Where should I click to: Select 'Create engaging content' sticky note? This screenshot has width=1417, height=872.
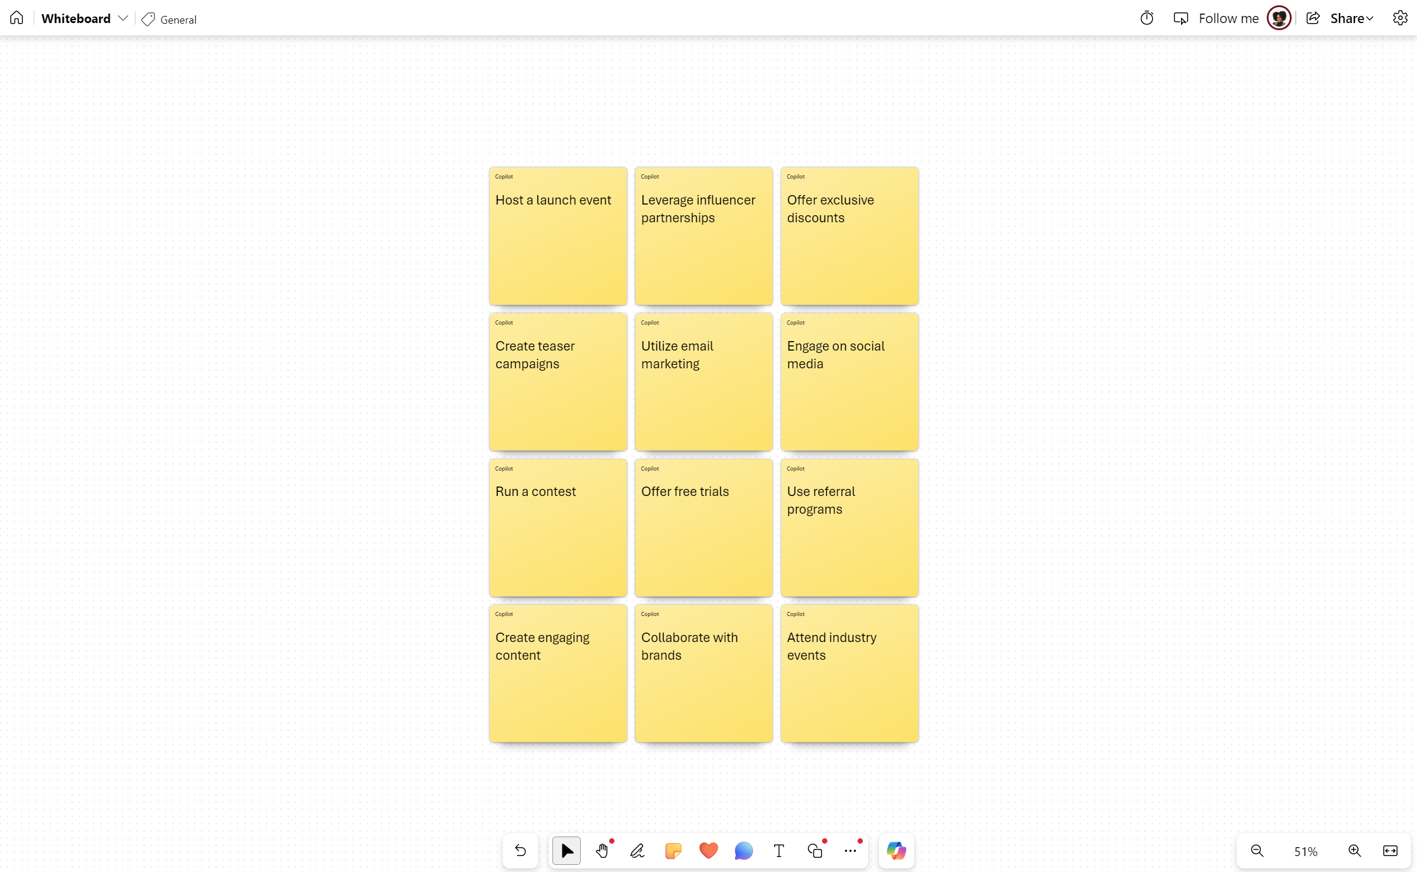pos(558,673)
